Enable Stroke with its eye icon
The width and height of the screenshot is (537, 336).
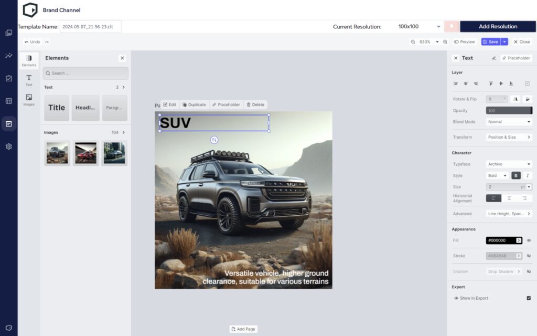point(529,256)
